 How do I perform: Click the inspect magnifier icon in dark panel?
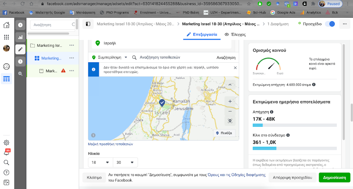pyautogui.click(x=20, y=73)
